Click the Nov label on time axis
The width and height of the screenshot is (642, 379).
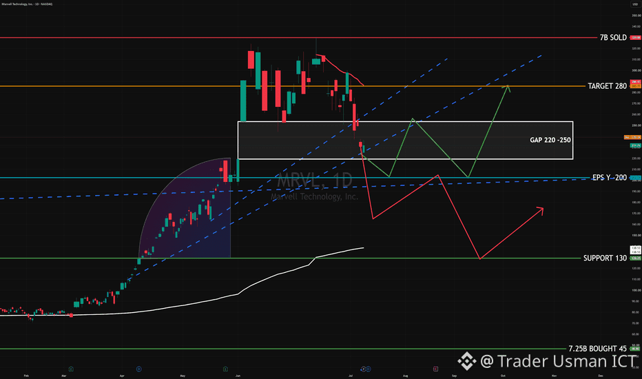coord(554,376)
